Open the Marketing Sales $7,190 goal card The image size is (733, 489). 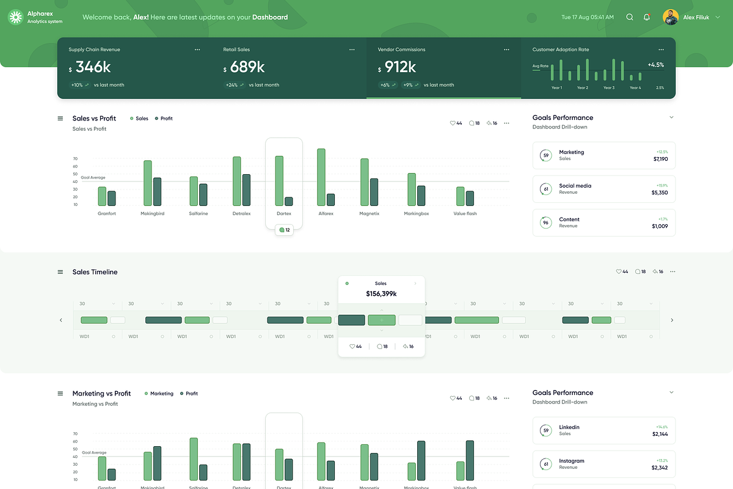coord(604,155)
